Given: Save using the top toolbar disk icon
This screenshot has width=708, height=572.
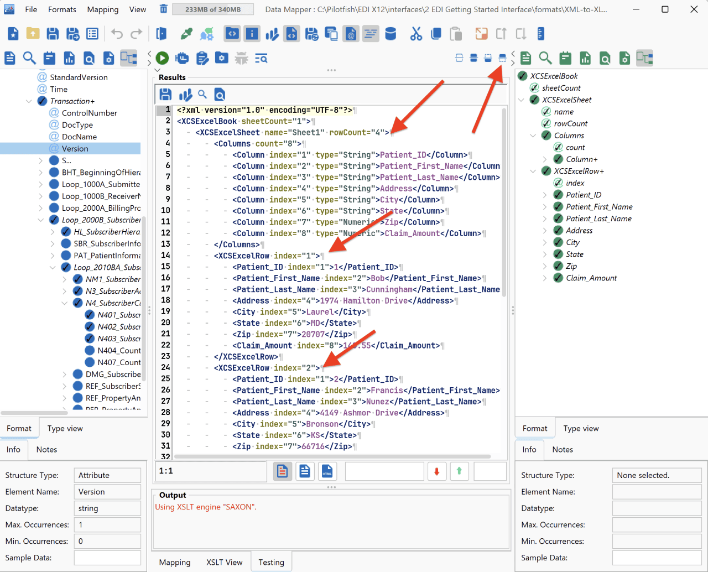Looking at the screenshot, I should [x=53, y=34].
